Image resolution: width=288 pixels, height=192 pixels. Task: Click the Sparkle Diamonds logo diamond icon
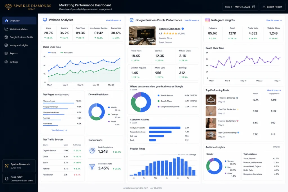click(8, 7)
